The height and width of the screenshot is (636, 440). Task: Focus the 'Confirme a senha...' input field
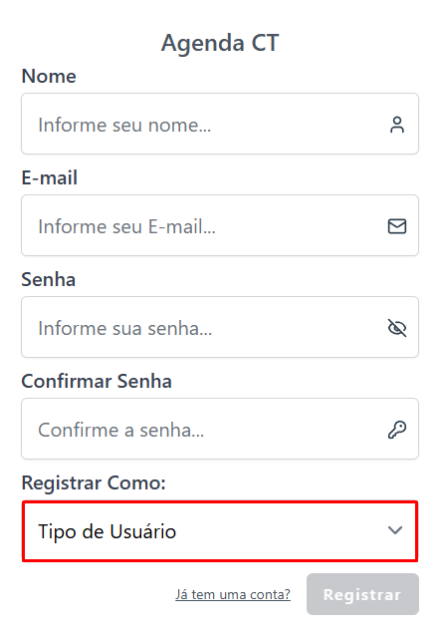pos(220,429)
